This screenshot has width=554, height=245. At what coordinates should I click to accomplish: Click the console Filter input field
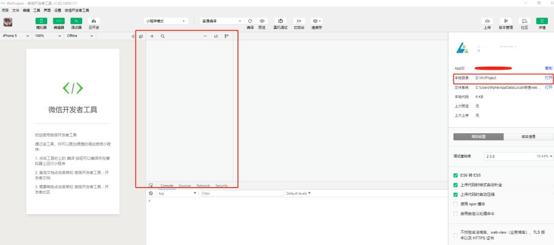(x=242, y=193)
